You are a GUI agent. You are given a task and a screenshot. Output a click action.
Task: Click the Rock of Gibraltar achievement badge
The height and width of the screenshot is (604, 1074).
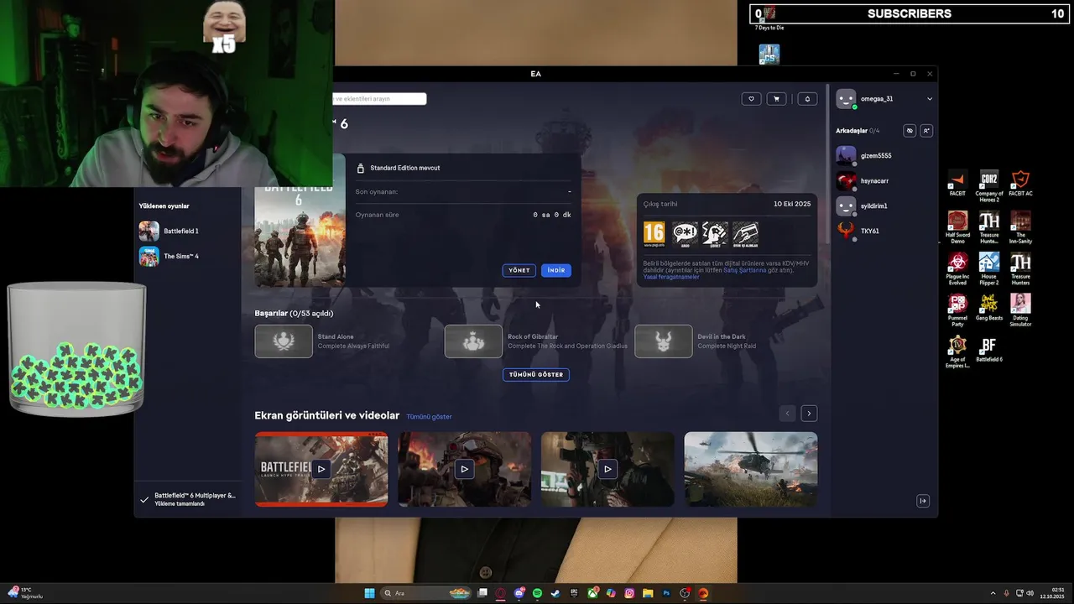coord(473,341)
